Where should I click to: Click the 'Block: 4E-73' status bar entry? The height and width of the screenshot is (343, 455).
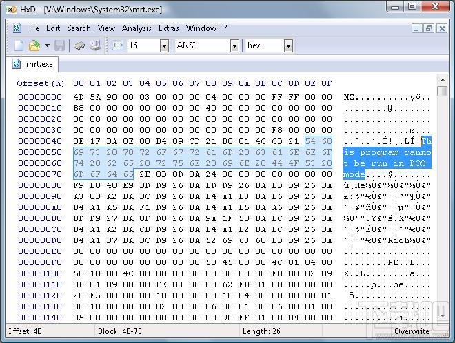pos(120,331)
